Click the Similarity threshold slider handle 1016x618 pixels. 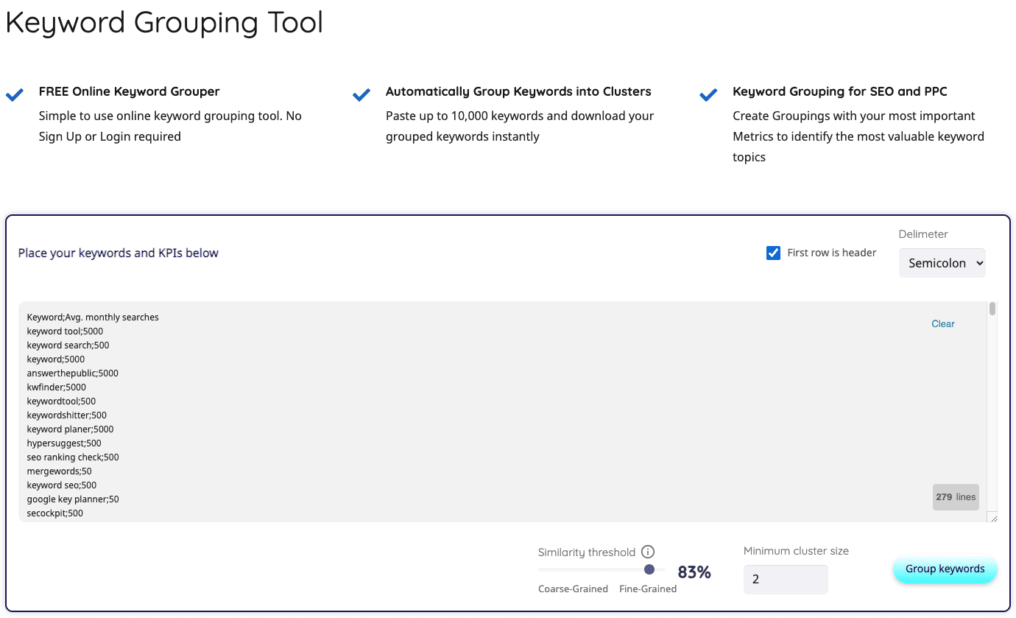coord(649,569)
